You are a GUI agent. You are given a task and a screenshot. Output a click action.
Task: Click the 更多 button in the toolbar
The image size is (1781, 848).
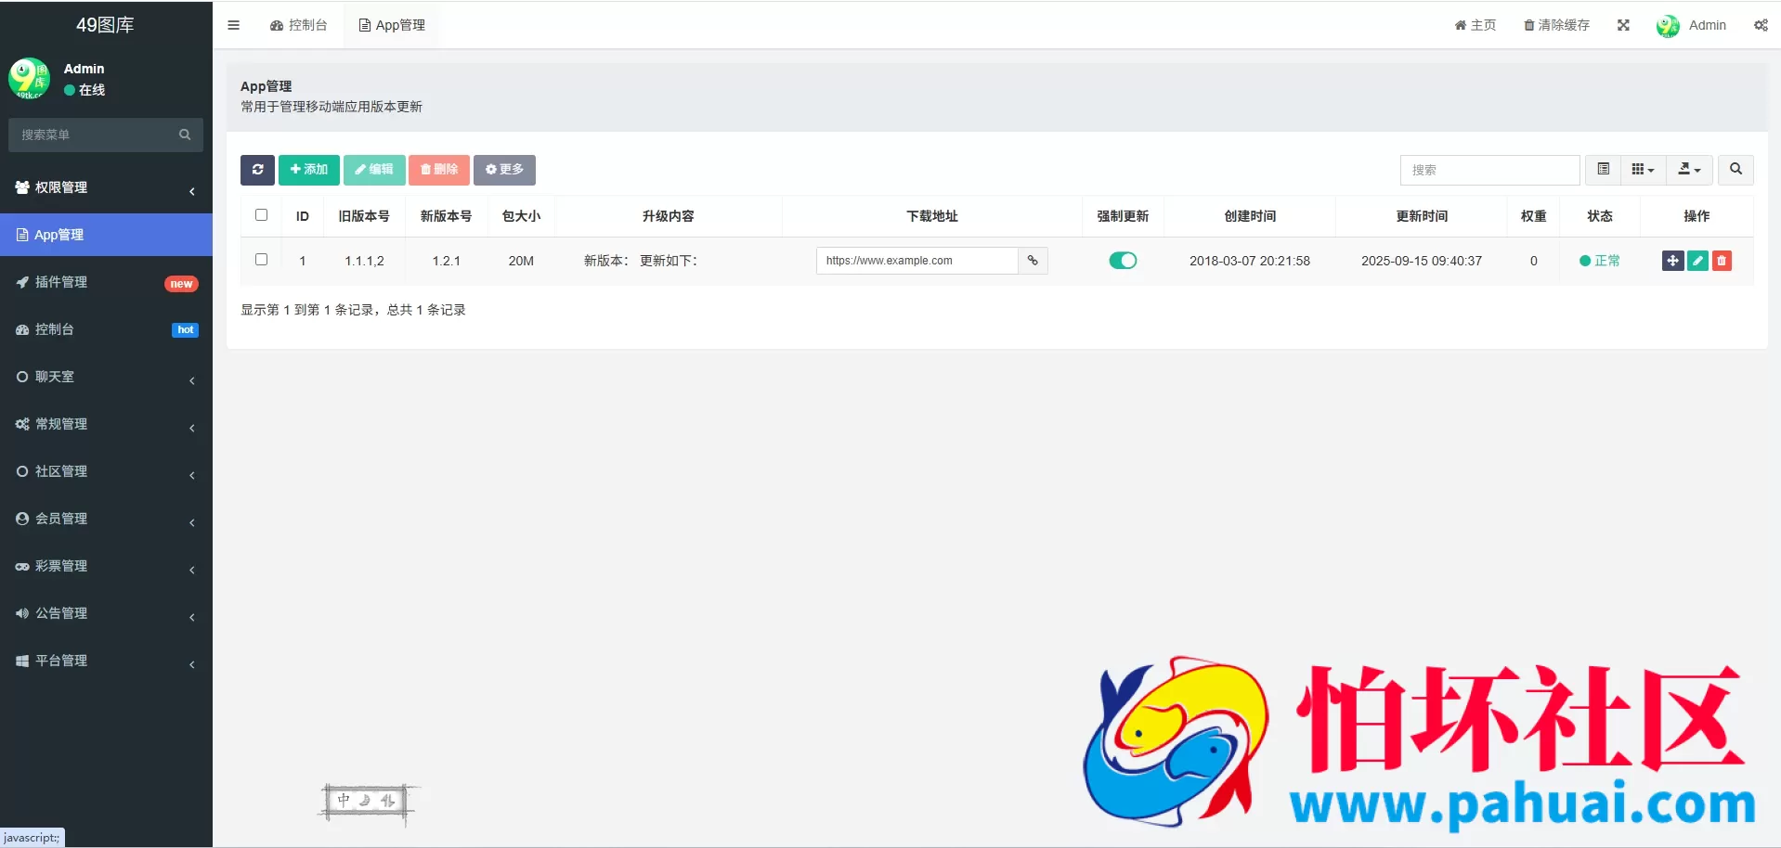pyautogui.click(x=504, y=170)
